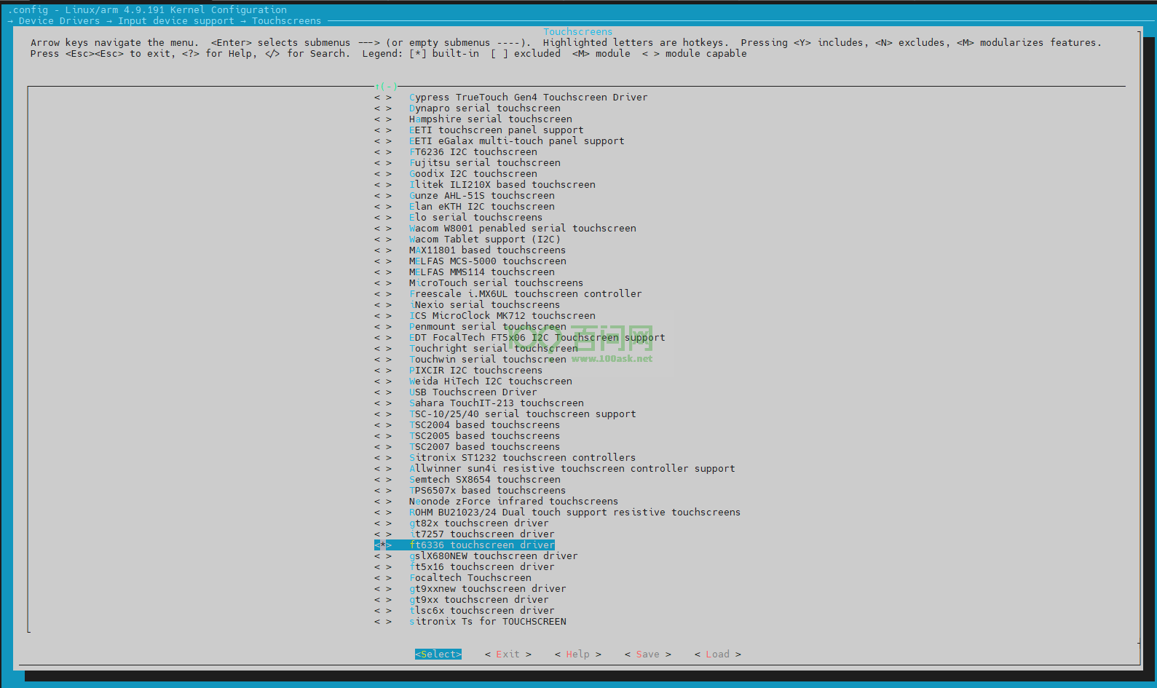Click the Save button
Image resolution: width=1157 pixels, height=688 pixels.
pyautogui.click(x=647, y=654)
